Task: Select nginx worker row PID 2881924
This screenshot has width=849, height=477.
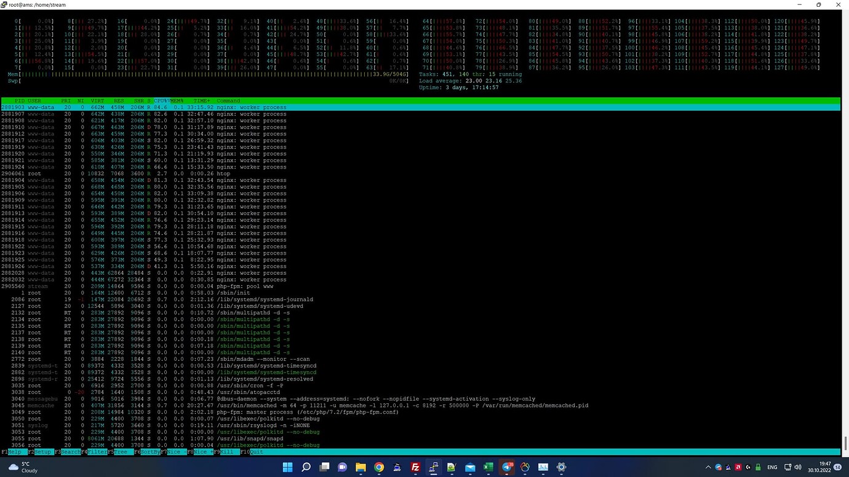Action: pos(420,167)
